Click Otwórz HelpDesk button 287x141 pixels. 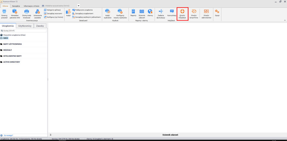[x=182, y=14]
